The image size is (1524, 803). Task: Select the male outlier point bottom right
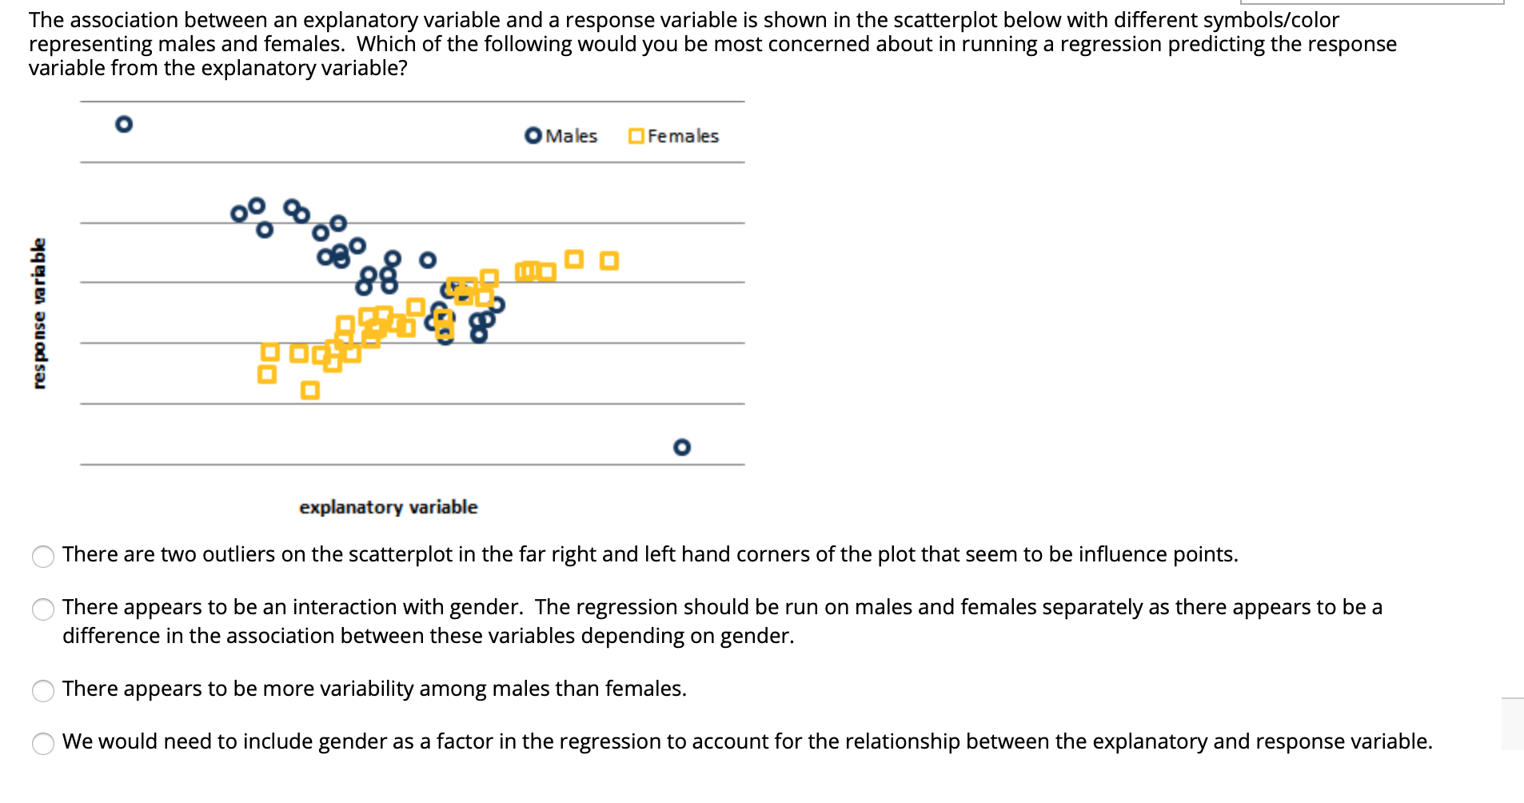point(681,448)
